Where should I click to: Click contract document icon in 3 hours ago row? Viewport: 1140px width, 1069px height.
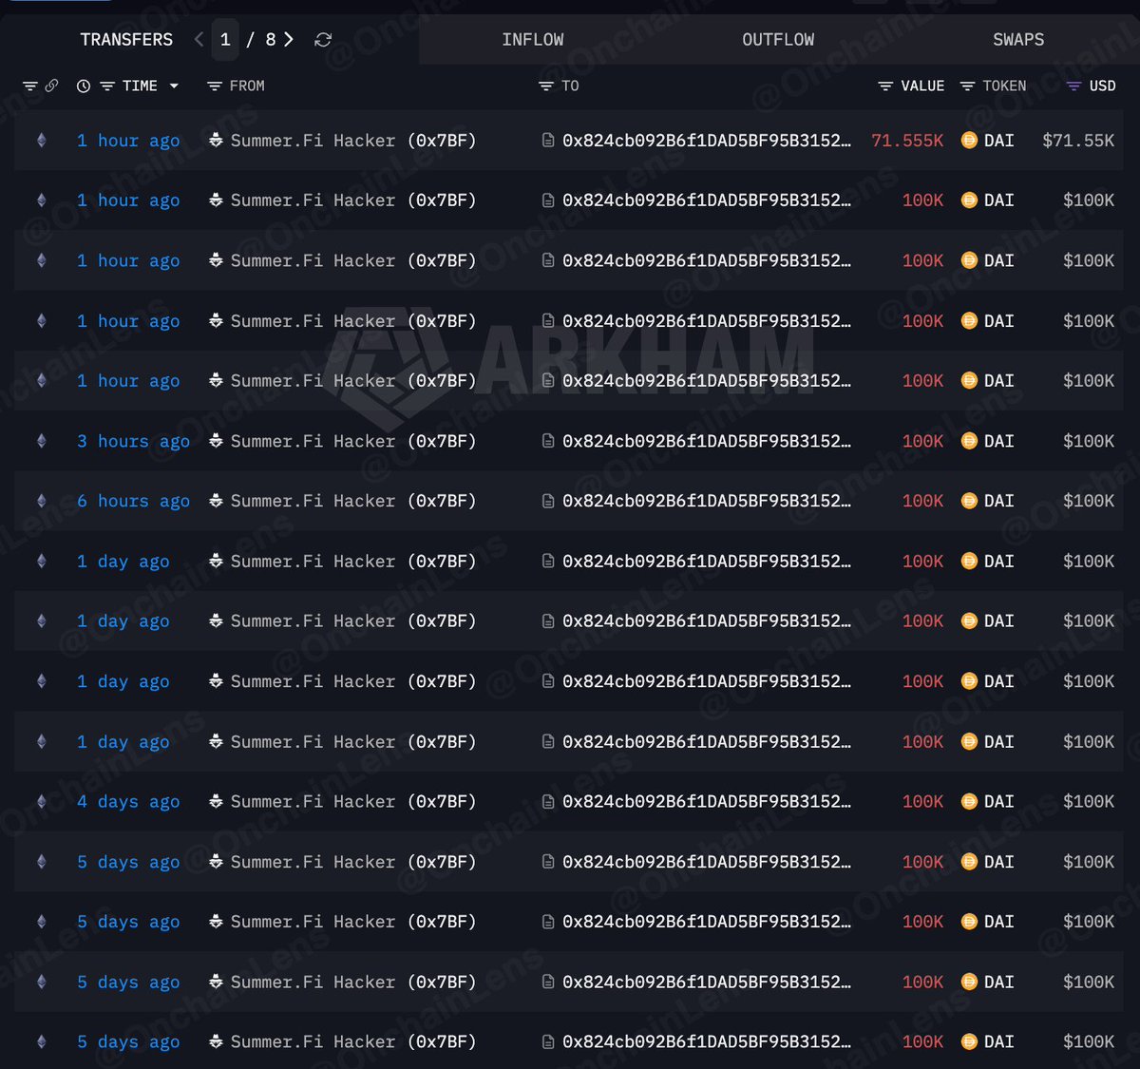[x=548, y=441]
